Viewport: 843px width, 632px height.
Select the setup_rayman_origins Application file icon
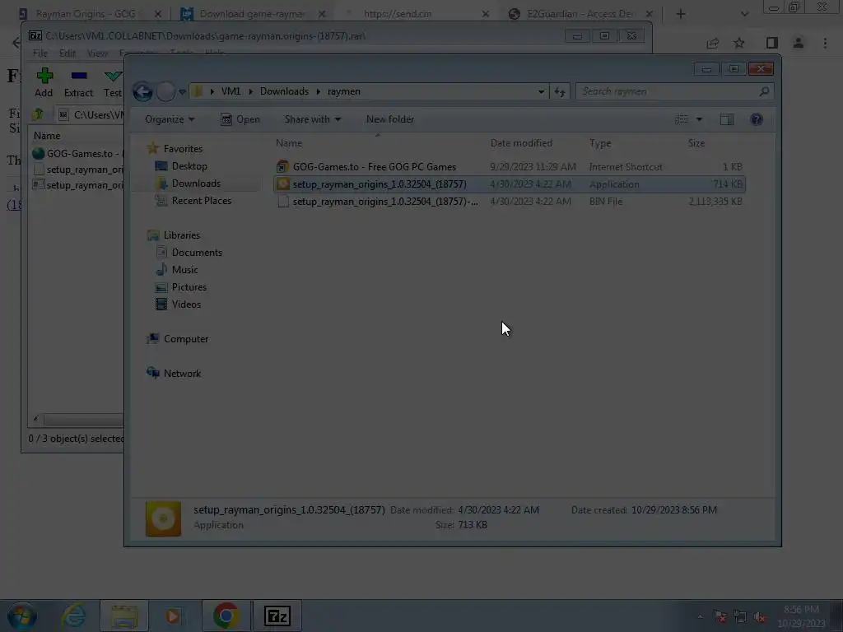tap(283, 184)
